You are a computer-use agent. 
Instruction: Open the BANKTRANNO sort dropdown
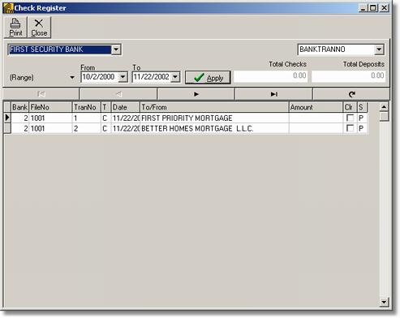[379, 49]
